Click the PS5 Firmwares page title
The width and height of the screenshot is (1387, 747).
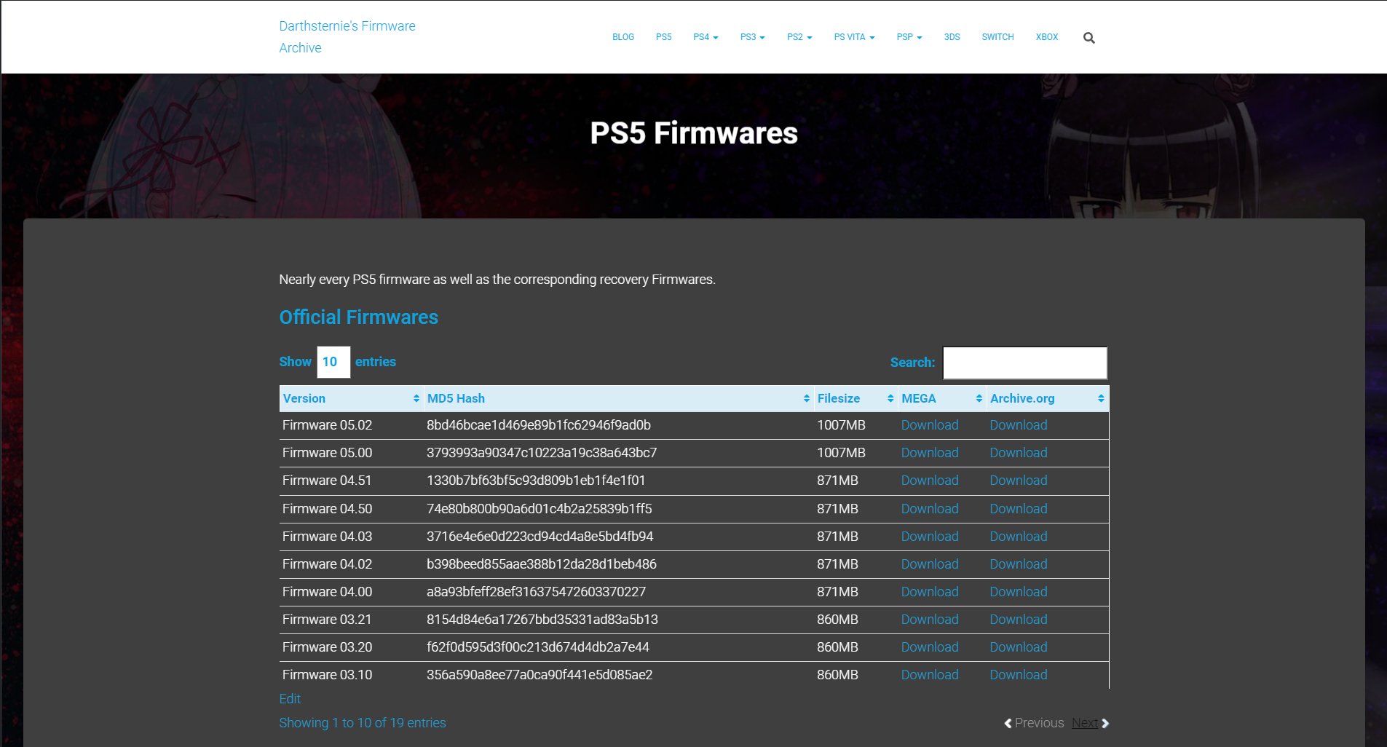click(694, 133)
